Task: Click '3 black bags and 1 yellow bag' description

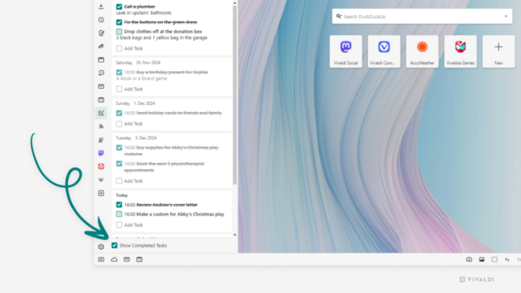Action: pyautogui.click(x=161, y=38)
